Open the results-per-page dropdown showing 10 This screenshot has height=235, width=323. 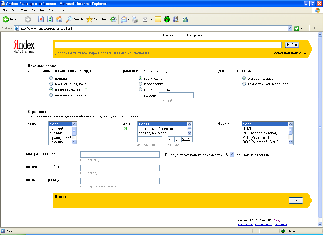coord(229,154)
